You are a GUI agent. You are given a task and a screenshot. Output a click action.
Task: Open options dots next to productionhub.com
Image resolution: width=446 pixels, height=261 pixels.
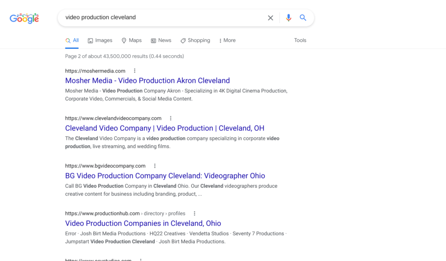[x=195, y=213]
